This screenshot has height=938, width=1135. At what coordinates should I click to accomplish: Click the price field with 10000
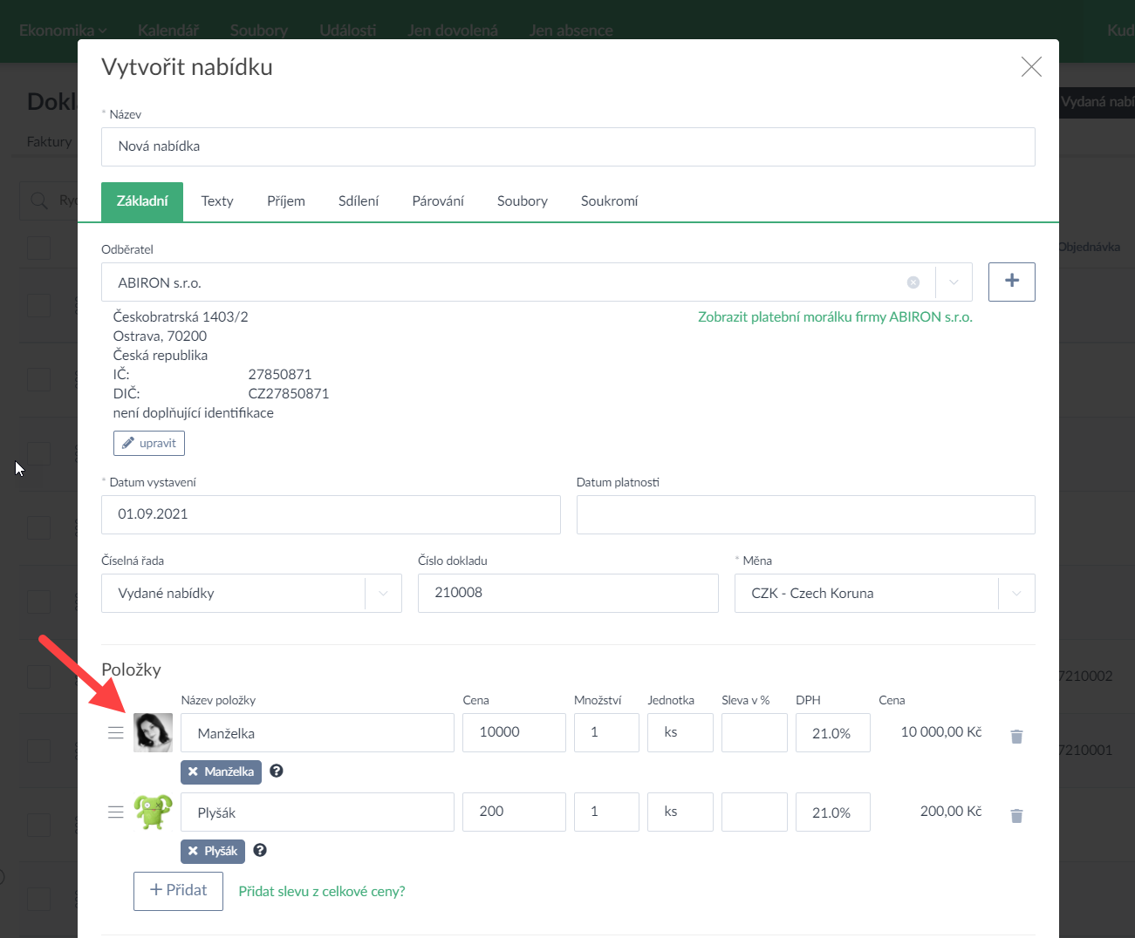coord(514,732)
